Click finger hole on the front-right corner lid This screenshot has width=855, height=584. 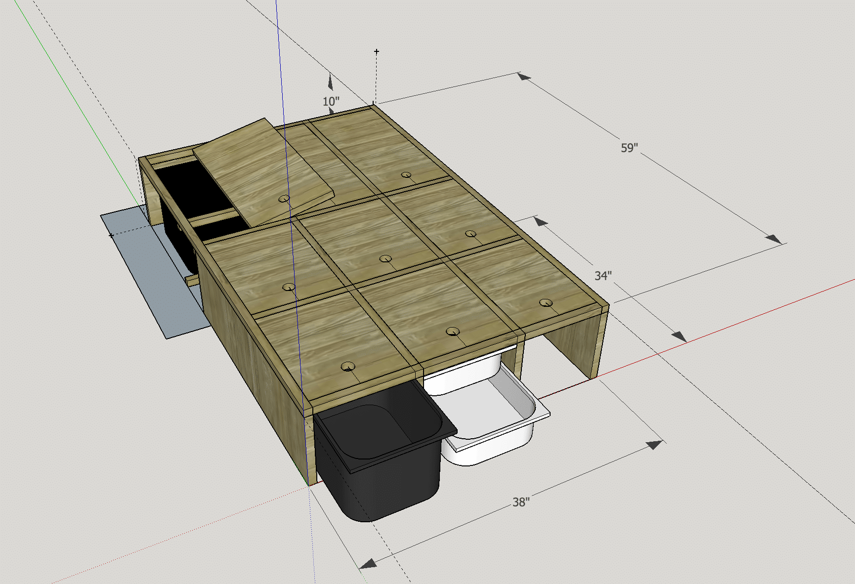click(x=545, y=302)
